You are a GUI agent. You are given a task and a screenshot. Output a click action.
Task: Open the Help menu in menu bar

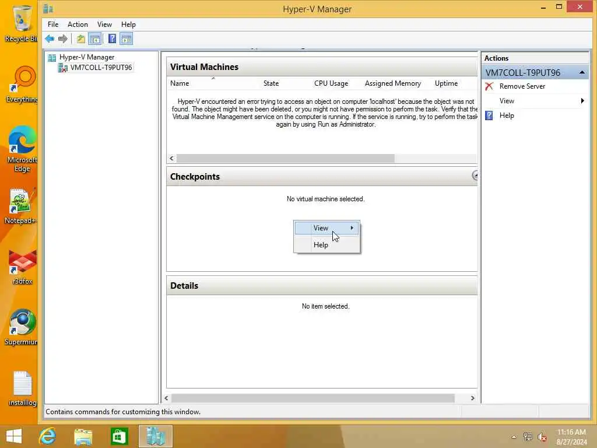128,24
